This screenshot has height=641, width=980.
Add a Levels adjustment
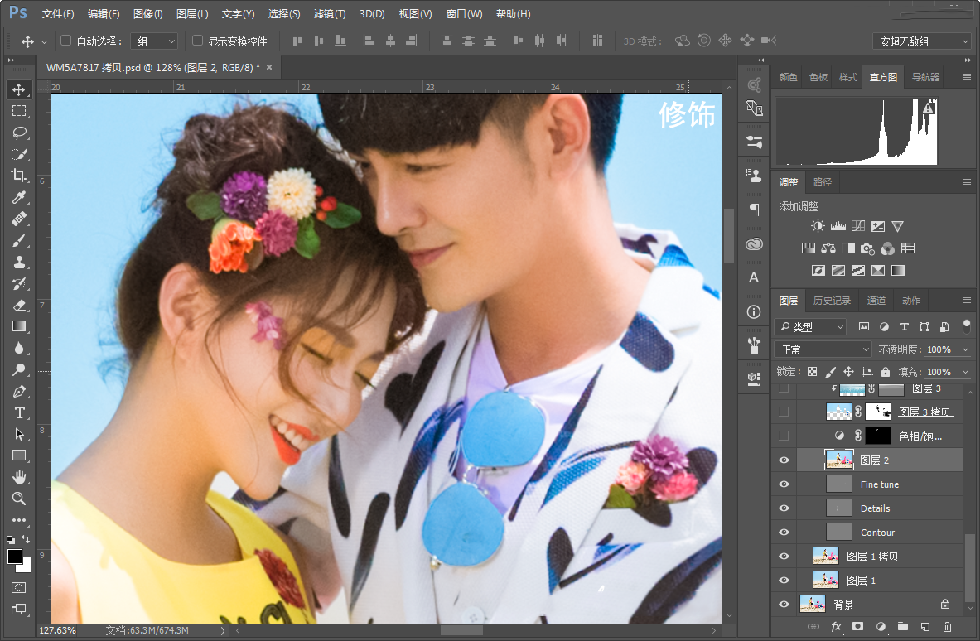click(838, 226)
